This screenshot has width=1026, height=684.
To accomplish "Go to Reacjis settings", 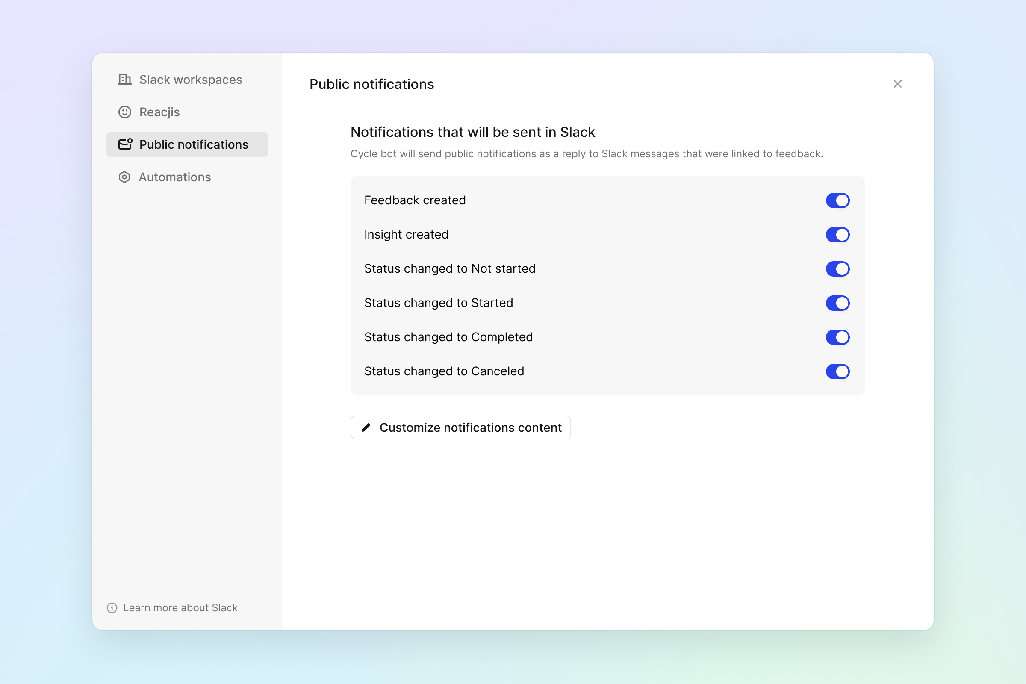I will 187,112.
